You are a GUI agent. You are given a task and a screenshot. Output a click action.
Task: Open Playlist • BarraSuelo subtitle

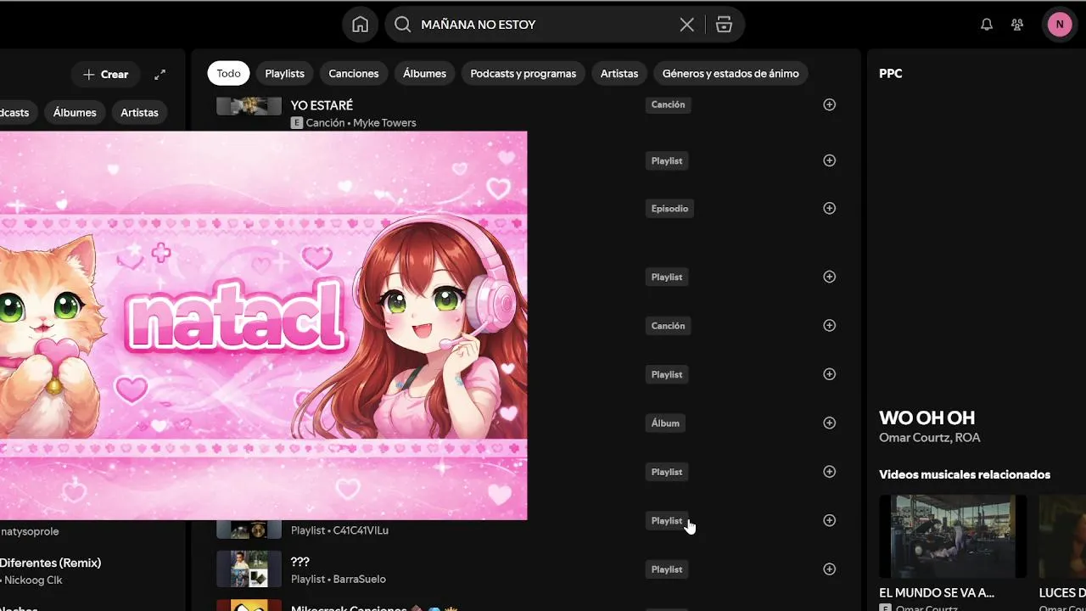coord(339,579)
